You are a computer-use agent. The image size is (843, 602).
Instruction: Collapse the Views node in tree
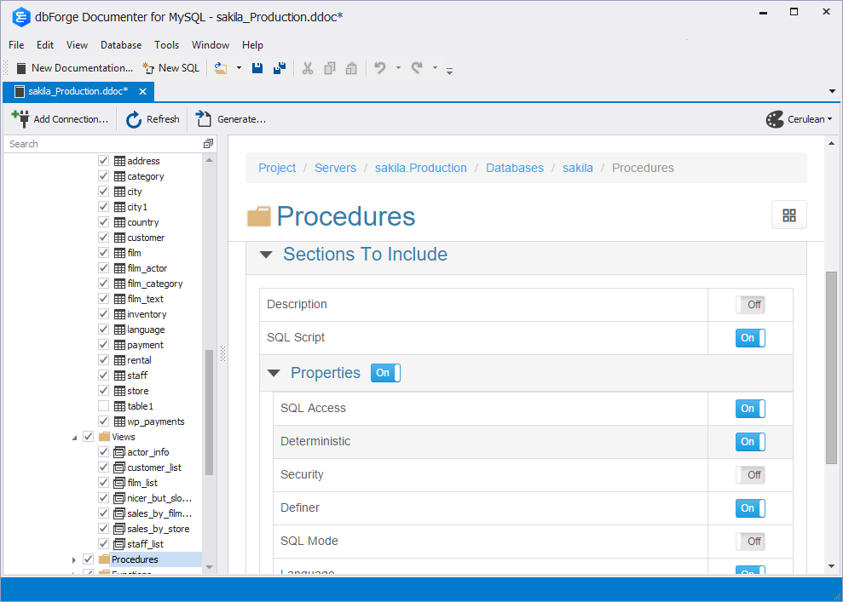(x=74, y=438)
